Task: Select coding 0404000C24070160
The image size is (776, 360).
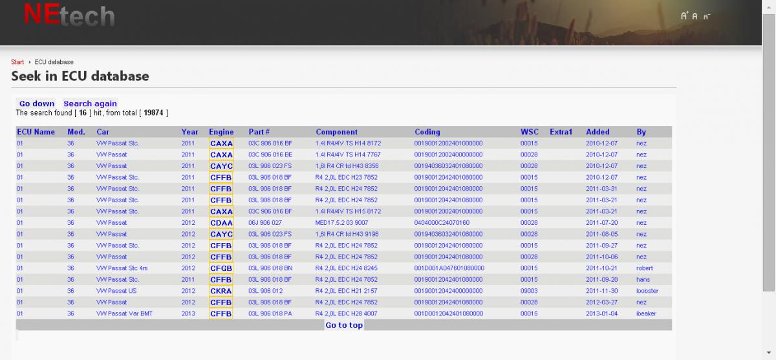Action: tap(442, 222)
